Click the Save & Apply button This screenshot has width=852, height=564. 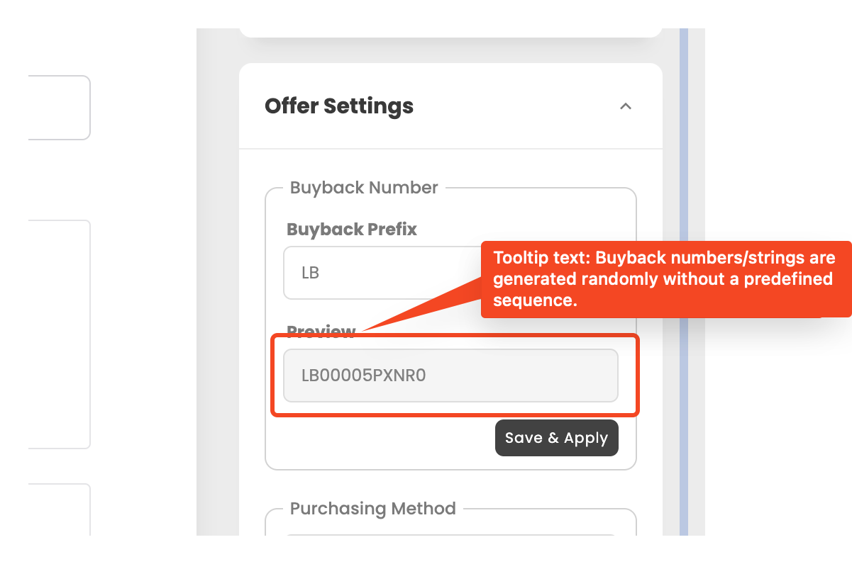(556, 438)
